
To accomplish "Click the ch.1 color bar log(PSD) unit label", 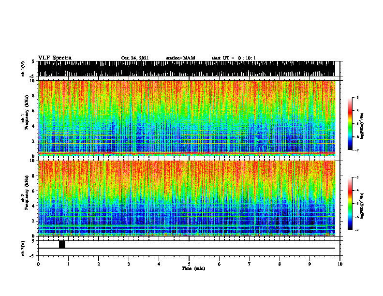I will click(362, 126).
